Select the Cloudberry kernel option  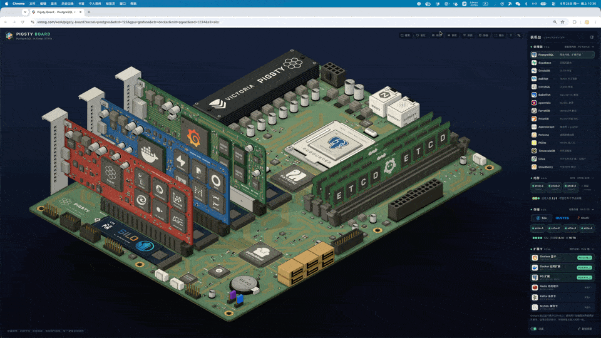pyautogui.click(x=562, y=167)
